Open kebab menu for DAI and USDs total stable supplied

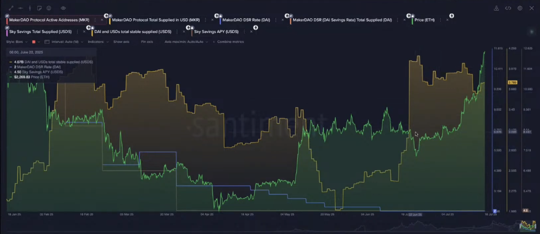click(177, 32)
